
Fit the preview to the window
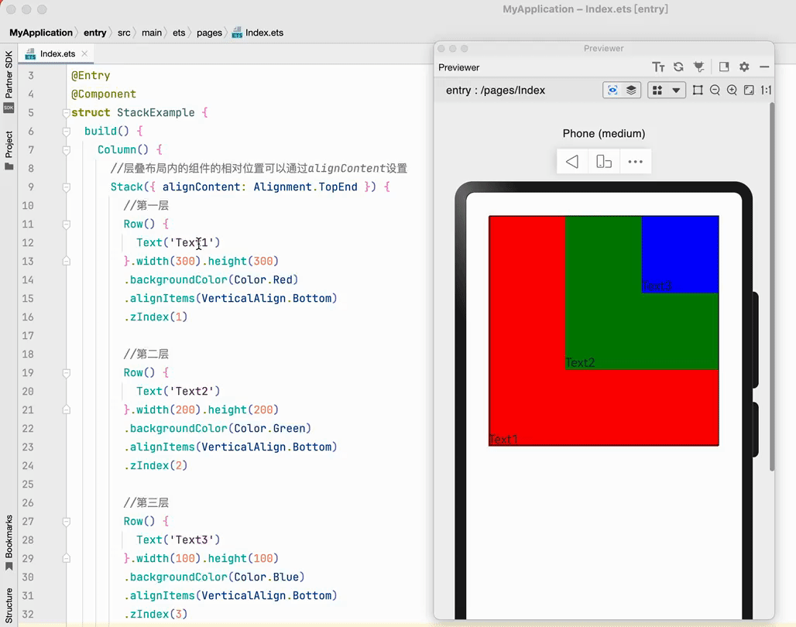749,91
